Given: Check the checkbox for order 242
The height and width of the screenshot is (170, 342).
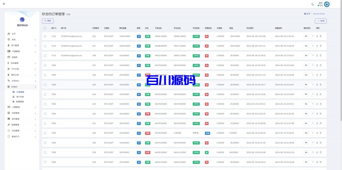Looking at the screenshot, I should pos(45,114).
